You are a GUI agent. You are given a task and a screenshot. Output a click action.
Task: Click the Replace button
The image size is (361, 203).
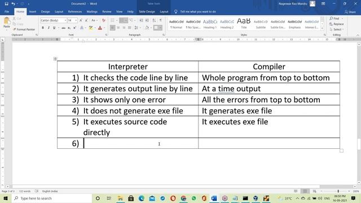point(337,24)
